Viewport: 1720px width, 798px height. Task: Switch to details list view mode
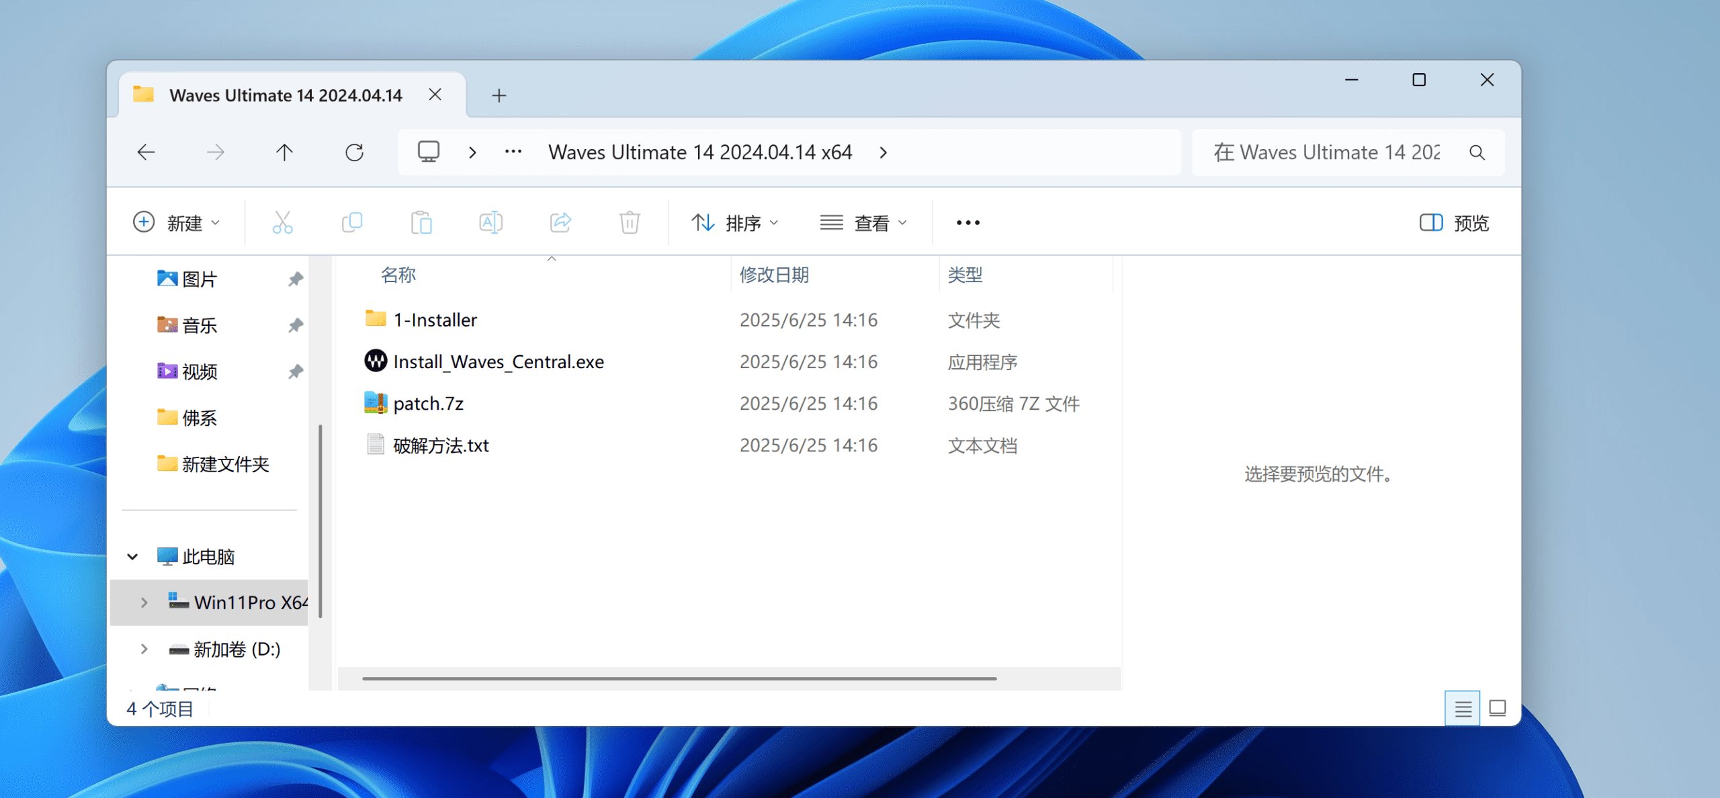pyautogui.click(x=1463, y=708)
